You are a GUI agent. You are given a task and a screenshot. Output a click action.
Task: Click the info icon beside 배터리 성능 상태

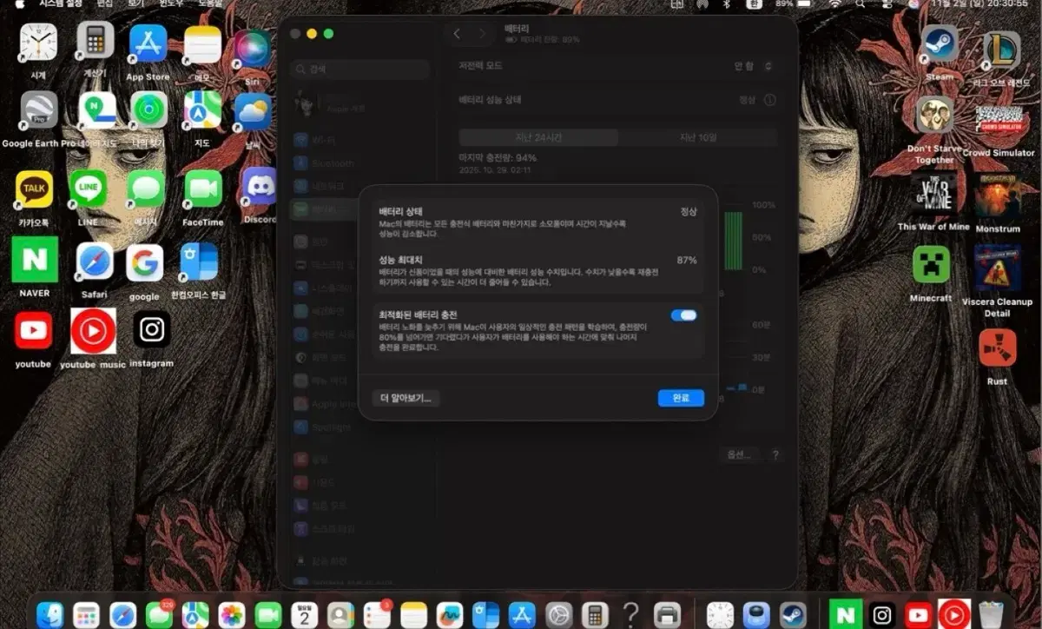[x=769, y=100]
